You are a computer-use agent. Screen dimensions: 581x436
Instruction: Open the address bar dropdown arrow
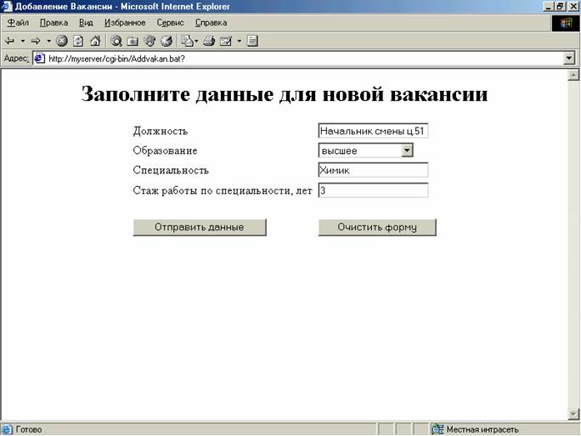point(569,59)
